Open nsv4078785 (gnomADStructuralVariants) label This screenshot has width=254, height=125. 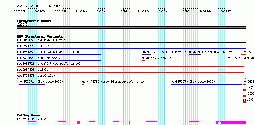point(114,82)
